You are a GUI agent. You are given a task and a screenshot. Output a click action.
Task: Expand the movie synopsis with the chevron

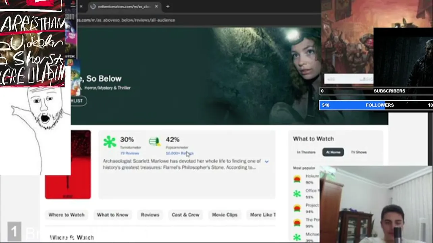[x=266, y=162]
